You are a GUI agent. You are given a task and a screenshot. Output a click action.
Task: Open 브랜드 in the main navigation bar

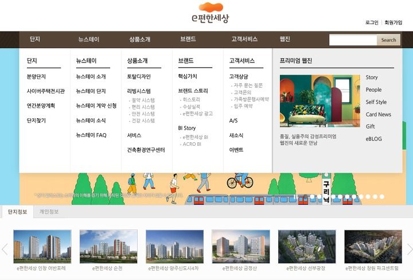pos(188,39)
